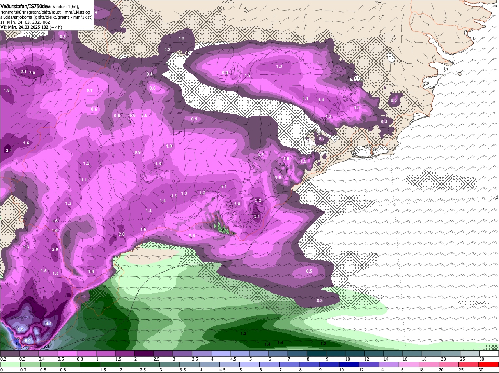The height and width of the screenshot is (373, 499).
Task: Click the 1.0 snowfall value on the map
Action: point(169,146)
